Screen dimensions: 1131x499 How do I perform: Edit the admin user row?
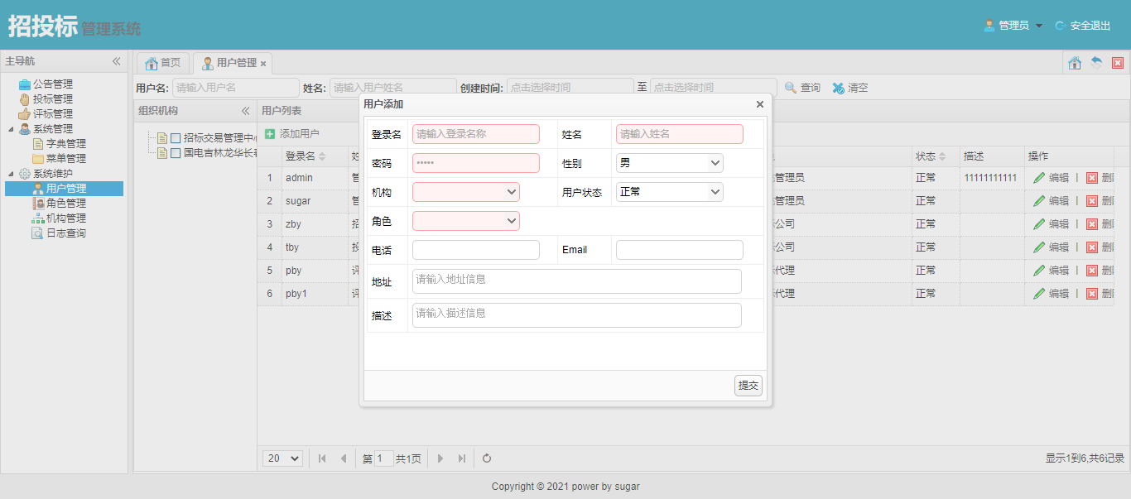coord(1052,178)
